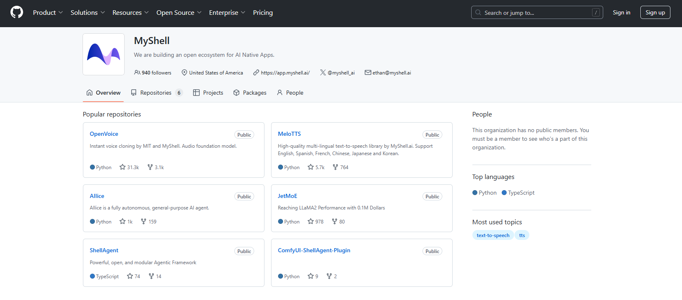The image size is (682, 300).
Task: Click the "United States of America" location text
Action: tap(216, 72)
